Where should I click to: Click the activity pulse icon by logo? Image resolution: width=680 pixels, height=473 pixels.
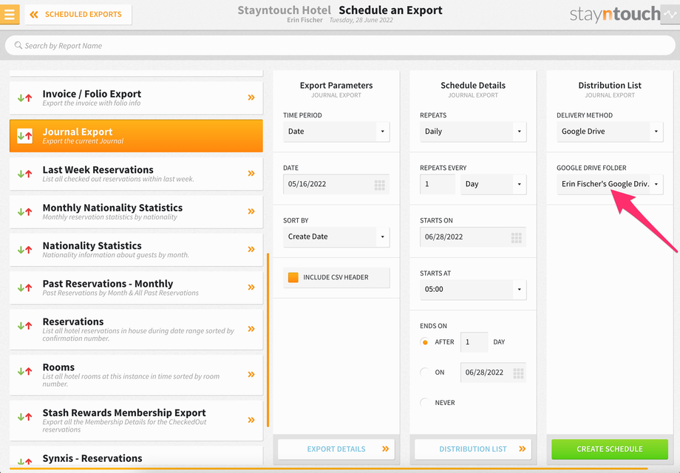(x=670, y=14)
